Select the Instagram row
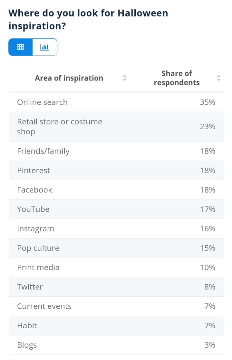This screenshot has height=360, width=232. pos(116,229)
